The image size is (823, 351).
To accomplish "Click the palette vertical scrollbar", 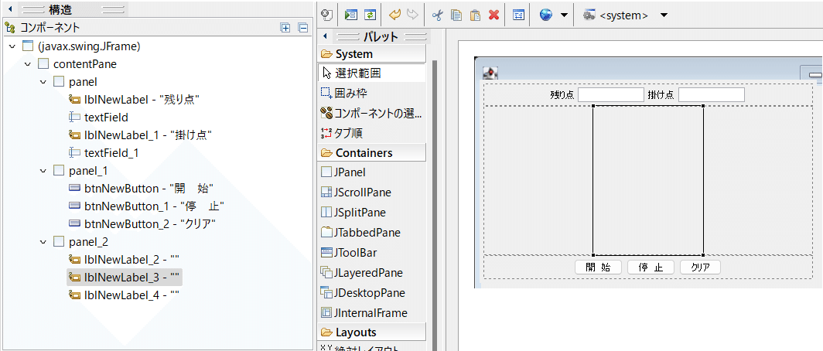I will point(434,205).
